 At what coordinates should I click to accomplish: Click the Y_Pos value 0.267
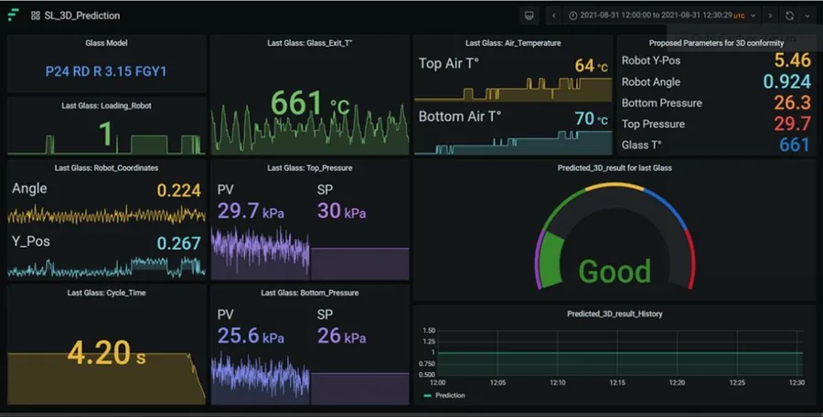point(179,243)
